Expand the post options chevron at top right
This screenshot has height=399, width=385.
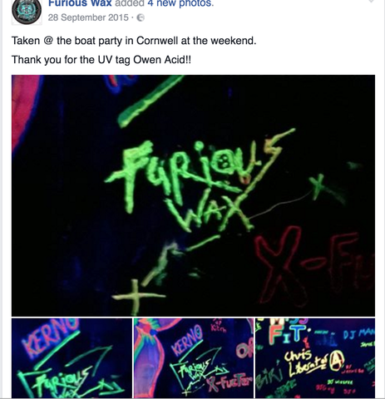coord(371,2)
